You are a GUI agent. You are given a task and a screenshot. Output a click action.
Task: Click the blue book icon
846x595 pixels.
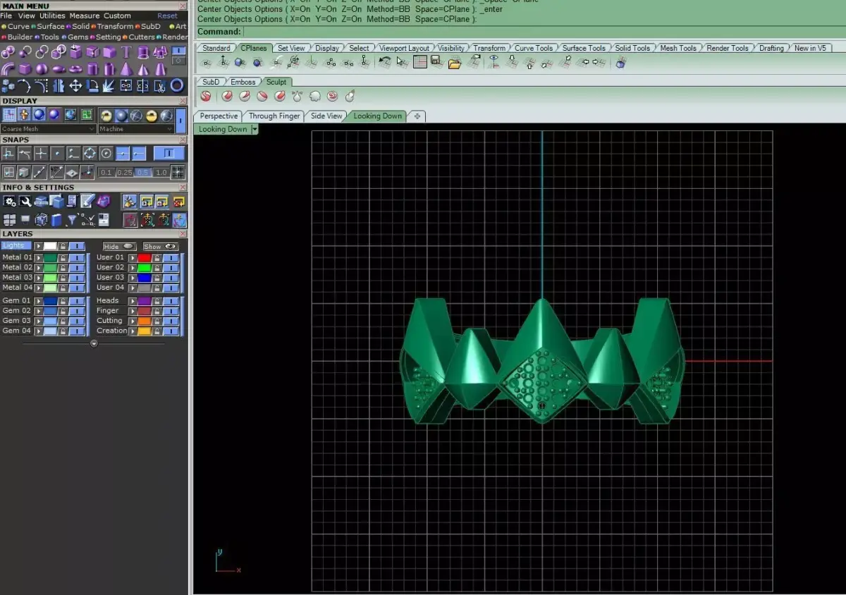click(56, 220)
